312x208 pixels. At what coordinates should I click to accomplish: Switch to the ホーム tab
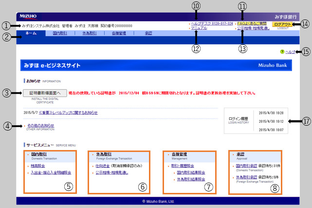coord(31,33)
